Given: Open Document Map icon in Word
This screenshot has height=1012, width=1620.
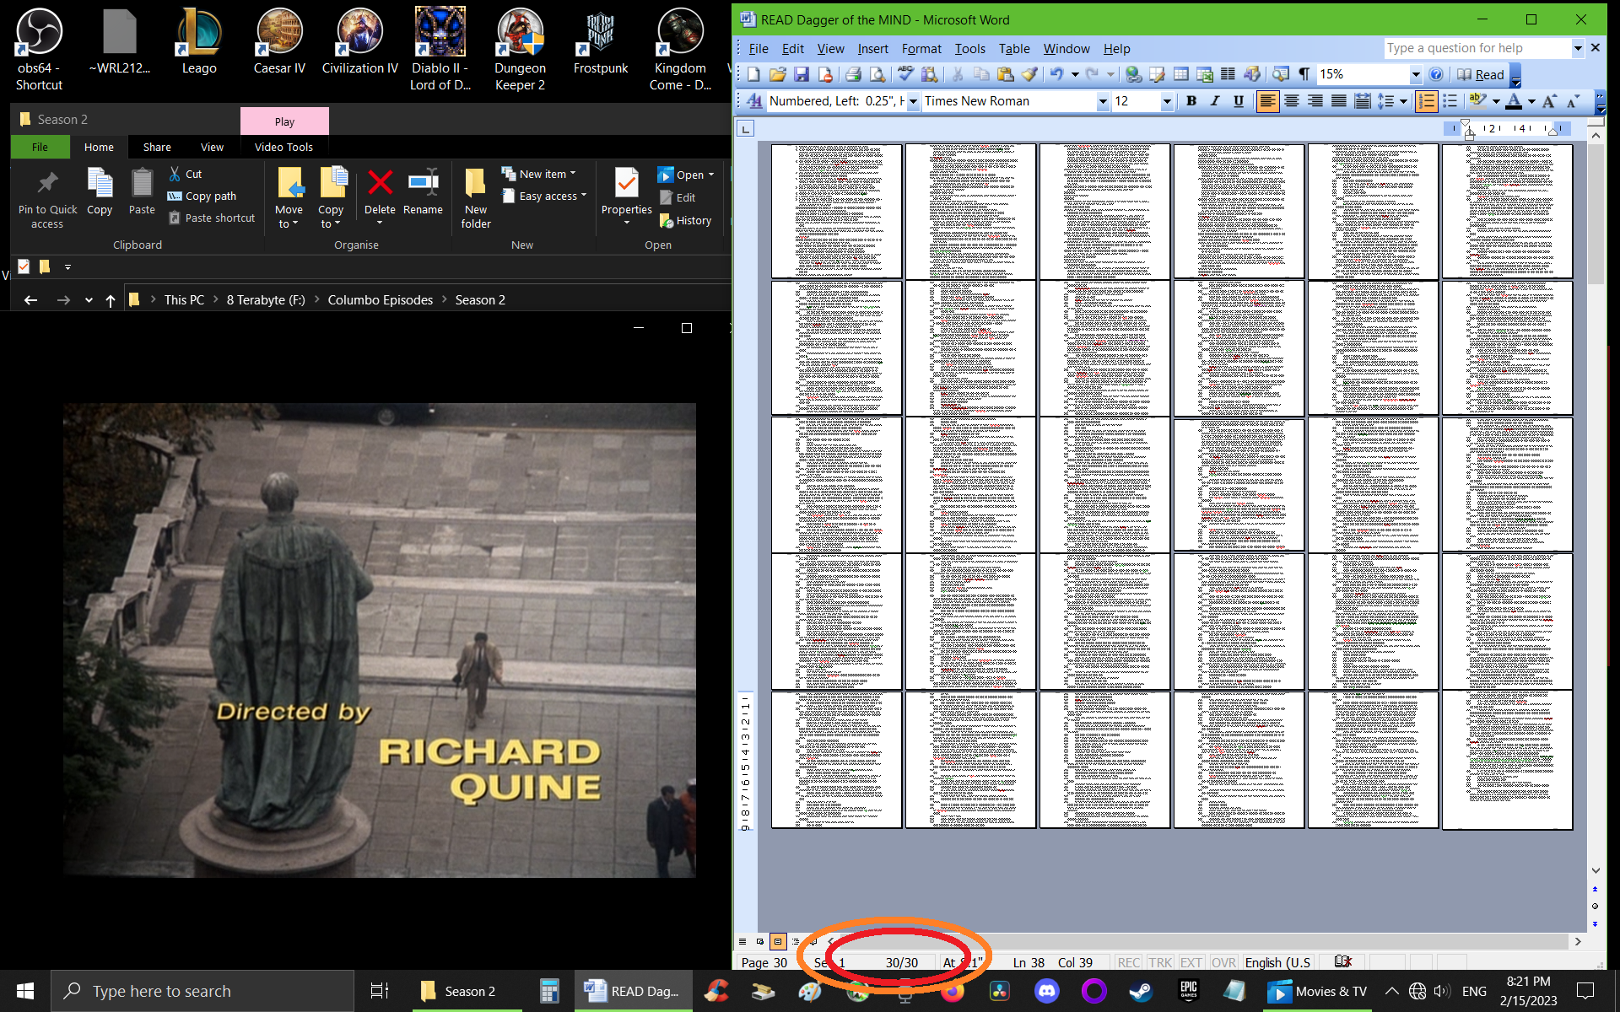Looking at the screenshot, I should [x=1281, y=75].
